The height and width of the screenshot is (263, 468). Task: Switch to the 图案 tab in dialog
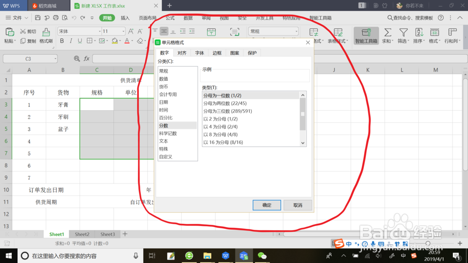pos(234,53)
